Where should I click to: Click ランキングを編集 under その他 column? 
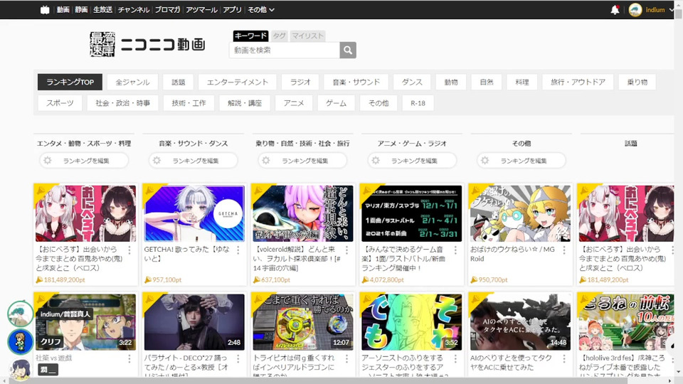coord(521,161)
